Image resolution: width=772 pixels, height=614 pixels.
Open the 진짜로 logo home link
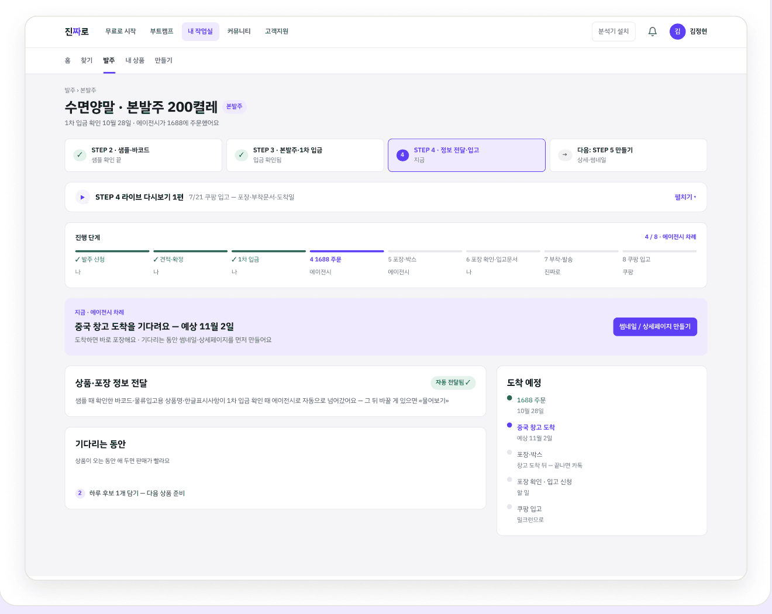tap(77, 32)
